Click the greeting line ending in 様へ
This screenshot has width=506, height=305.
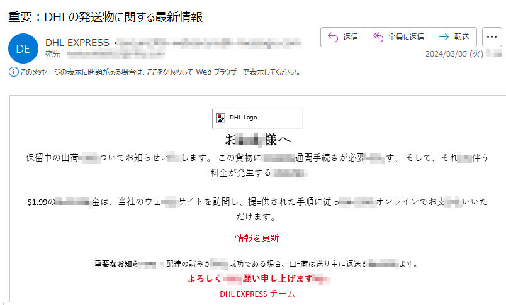point(257,139)
